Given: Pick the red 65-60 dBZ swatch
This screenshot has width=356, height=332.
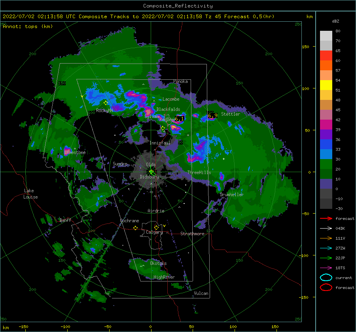Looking at the screenshot, I should (326, 56).
